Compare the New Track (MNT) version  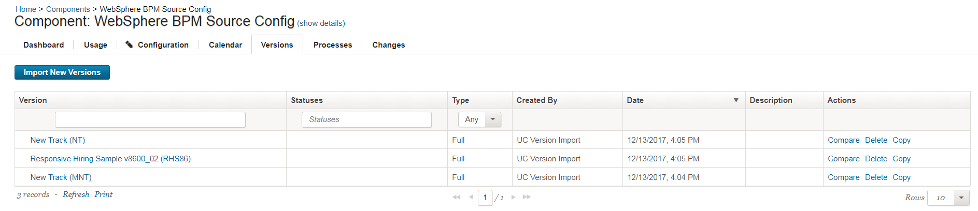(843, 177)
